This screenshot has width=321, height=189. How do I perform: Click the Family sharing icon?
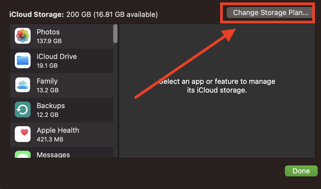[22, 85]
